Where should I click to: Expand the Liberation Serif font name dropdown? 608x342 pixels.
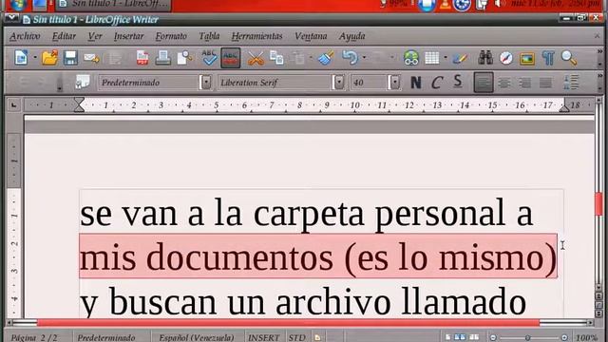339,83
